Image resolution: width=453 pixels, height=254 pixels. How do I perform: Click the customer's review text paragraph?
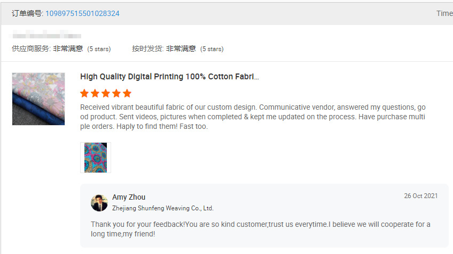tap(252, 117)
